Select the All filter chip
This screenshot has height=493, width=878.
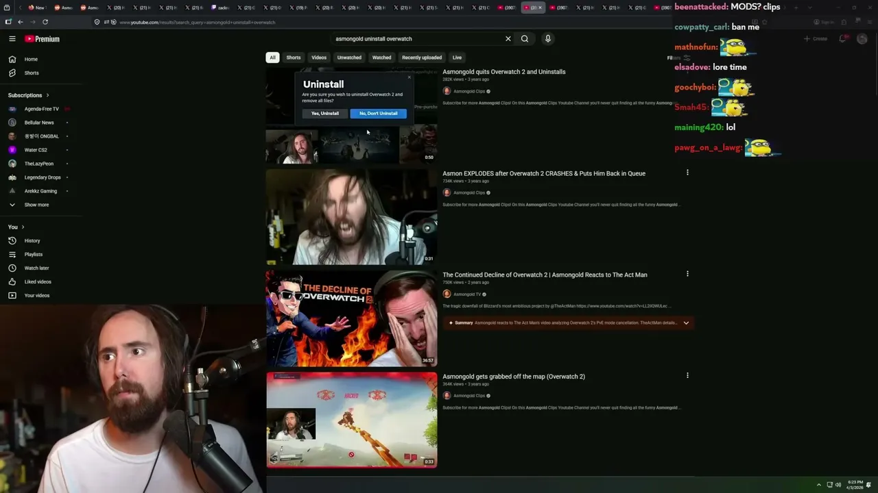tap(272, 58)
